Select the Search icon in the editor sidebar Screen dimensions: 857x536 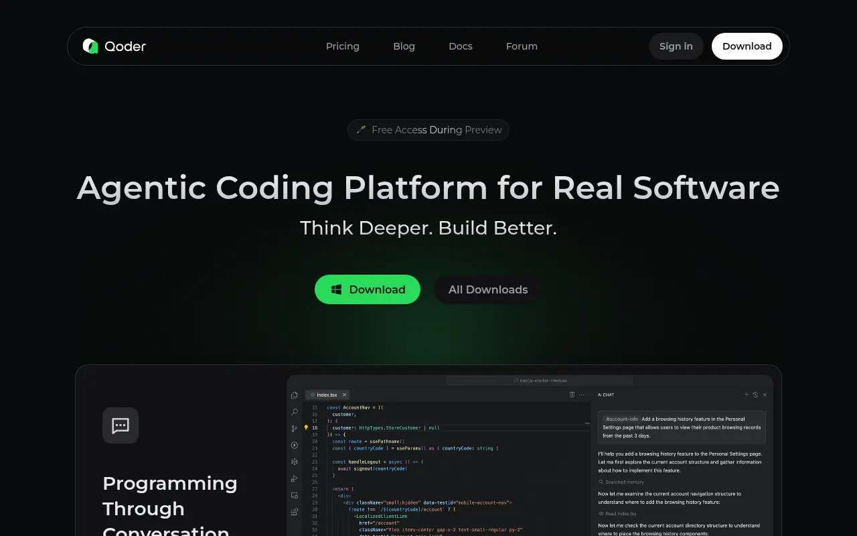pyautogui.click(x=294, y=411)
